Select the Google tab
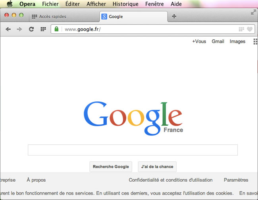This screenshot has height=200, width=258. 134,16
